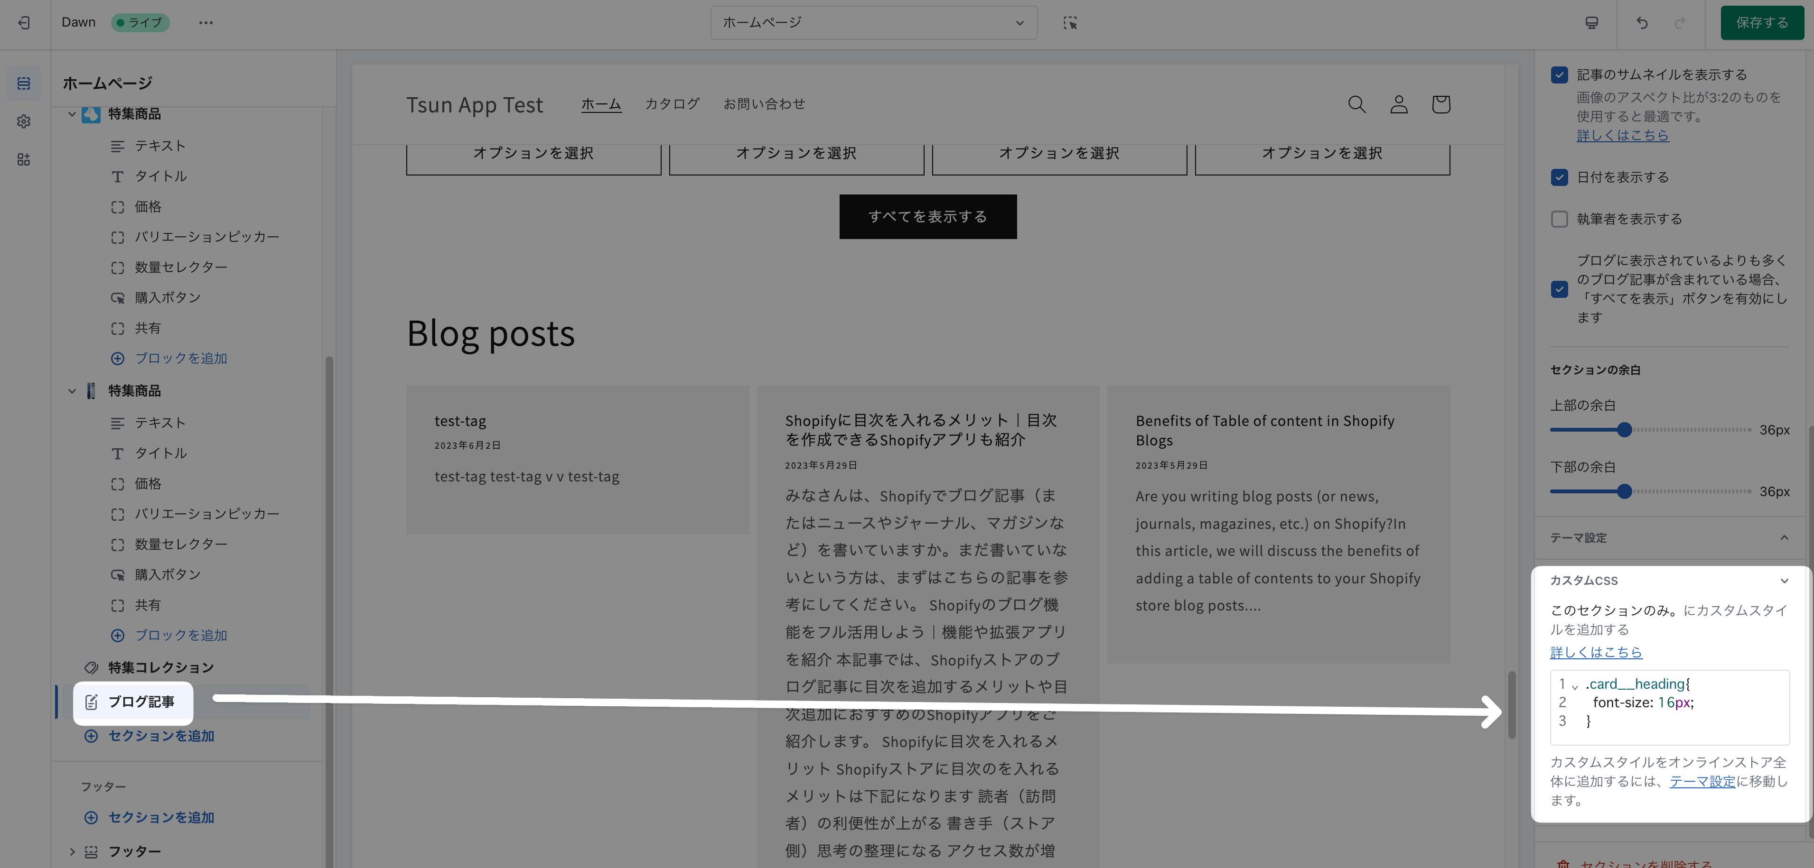The height and width of the screenshot is (868, 1814).
Task: Open the storefront search icon
Action: [x=1356, y=104]
